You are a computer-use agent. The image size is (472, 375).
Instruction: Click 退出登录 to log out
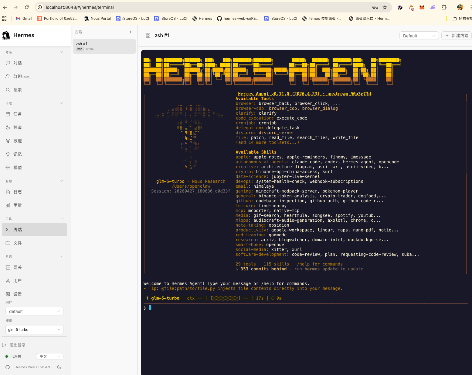click(x=17, y=345)
